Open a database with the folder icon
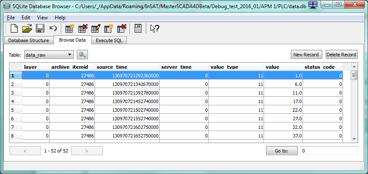 [x=27, y=29]
